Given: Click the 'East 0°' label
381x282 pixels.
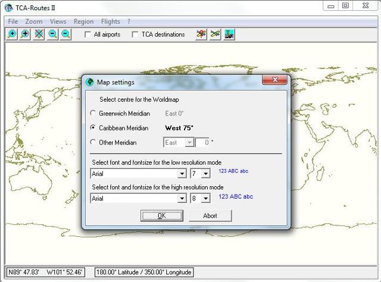Looking at the screenshot, I should point(174,114).
